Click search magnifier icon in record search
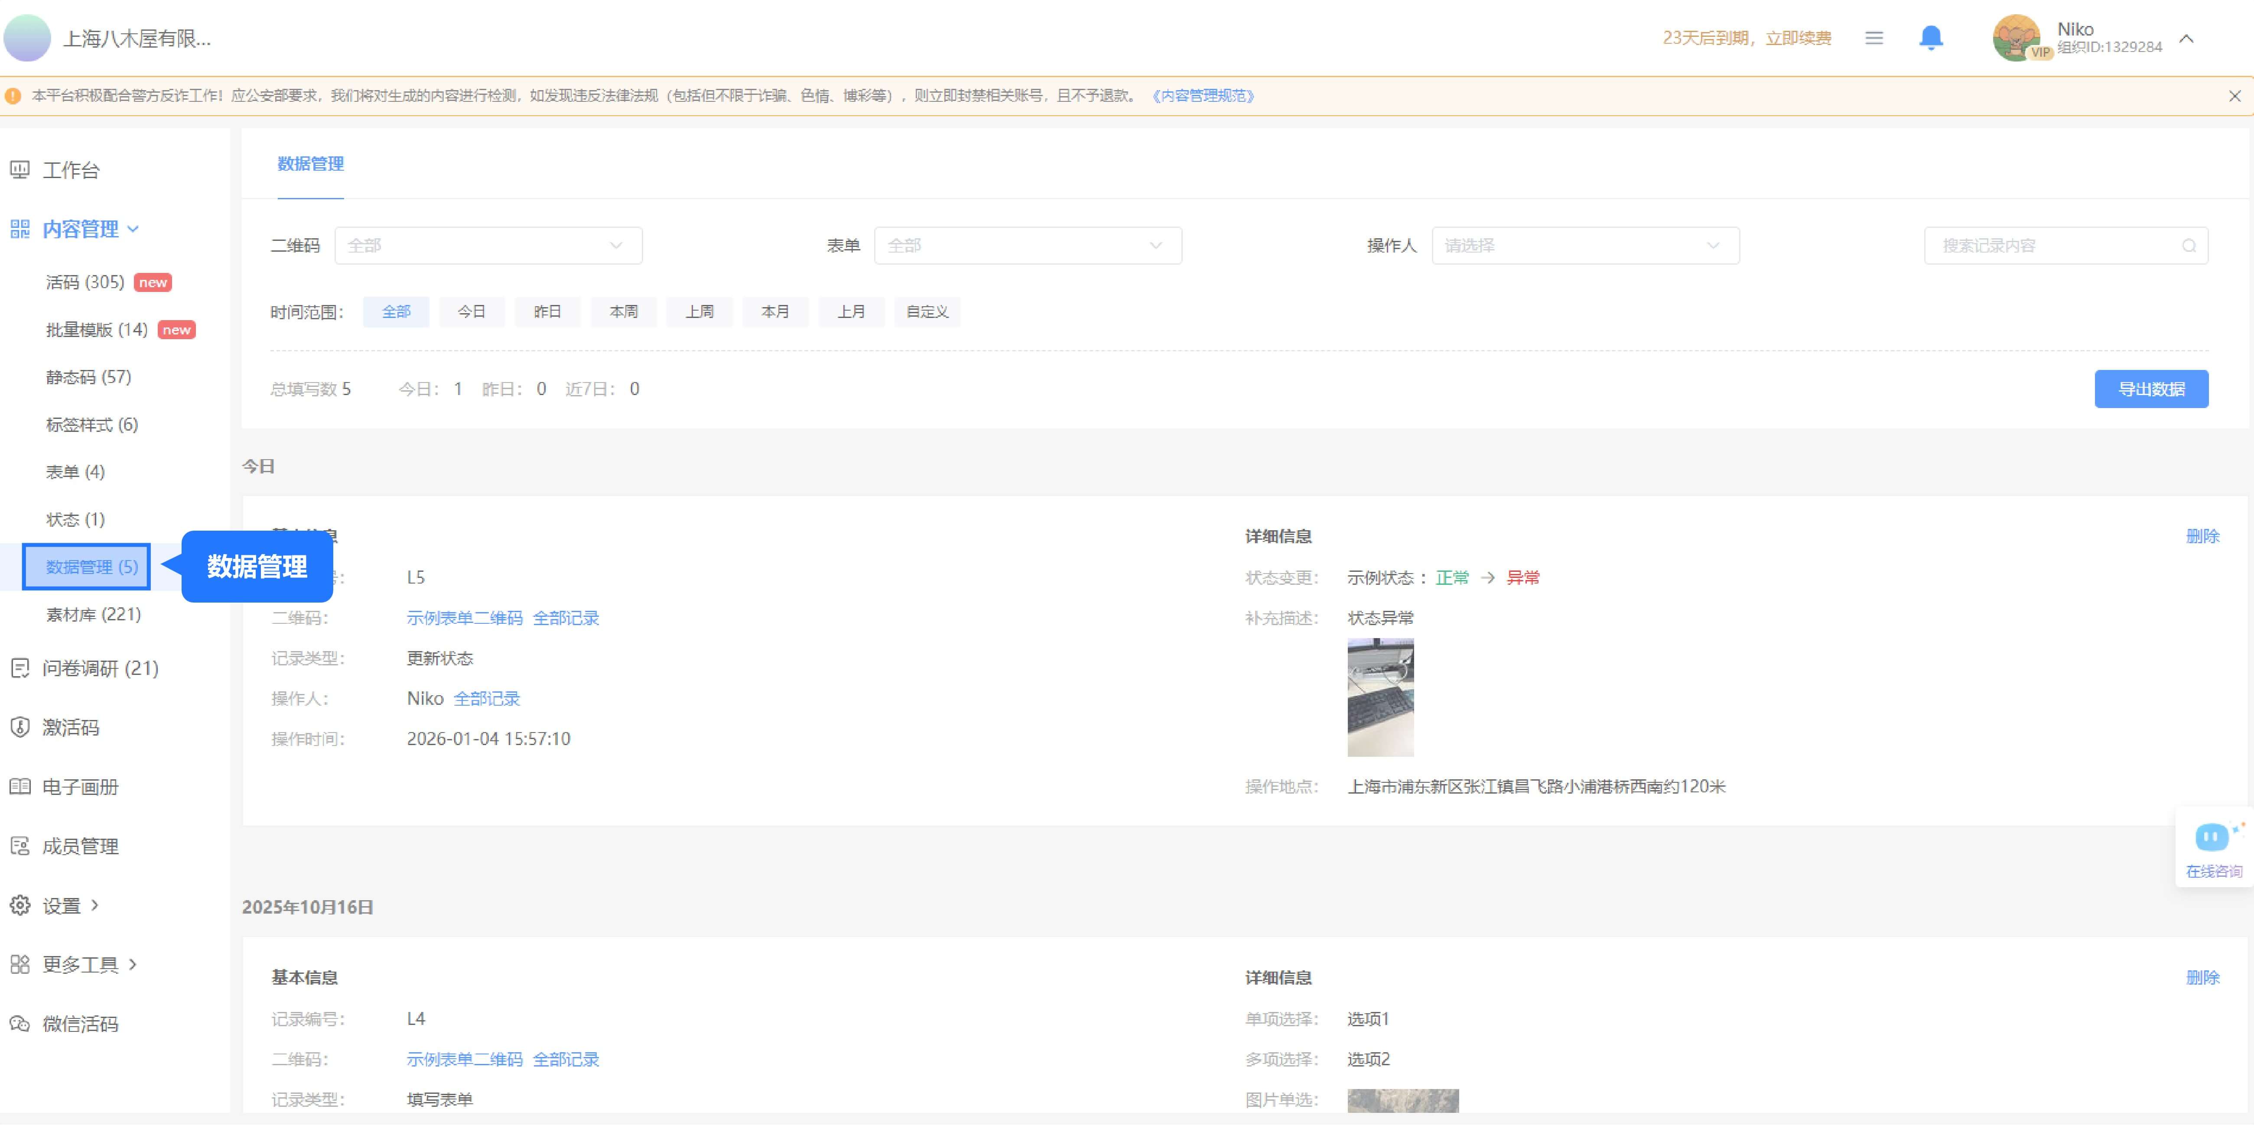2254x1125 pixels. [x=2189, y=246]
